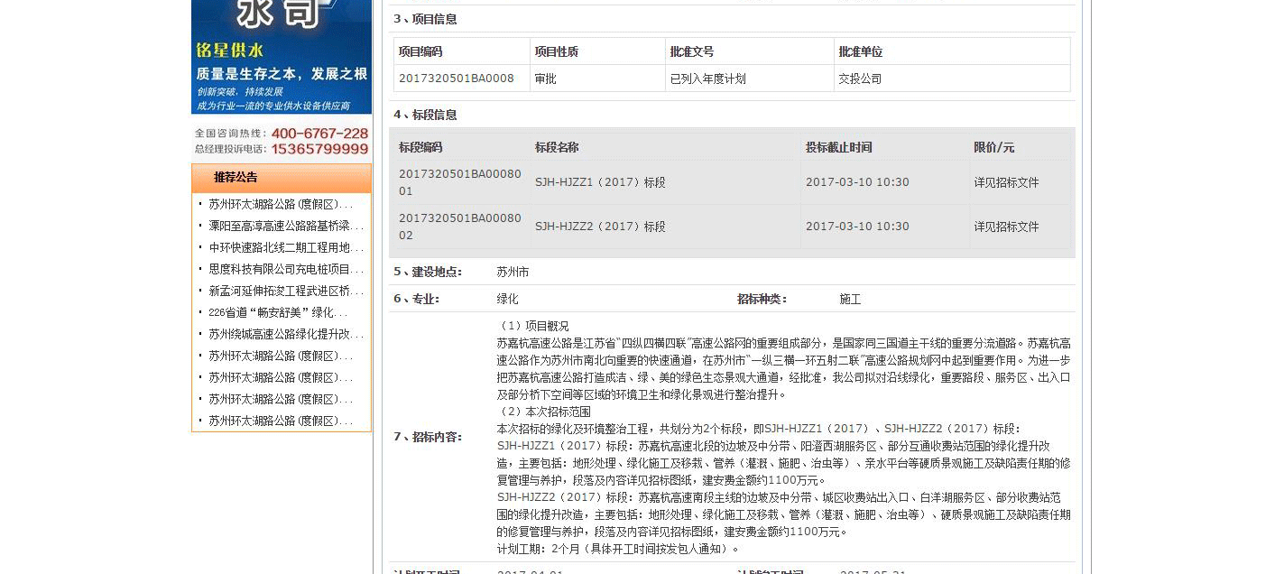
Task: Select section code 2017320501BA000801 cell
Action: (x=460, y=182)
